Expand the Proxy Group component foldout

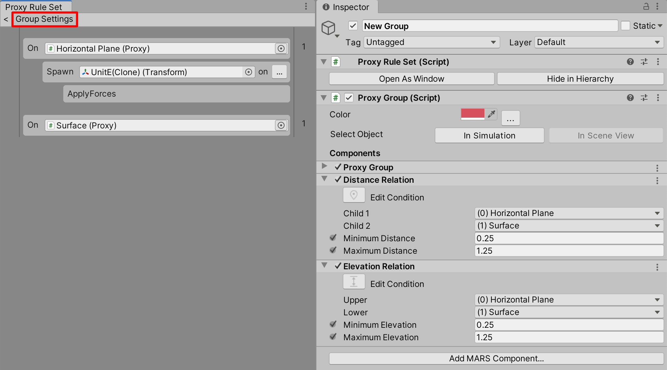coord(324,166)
